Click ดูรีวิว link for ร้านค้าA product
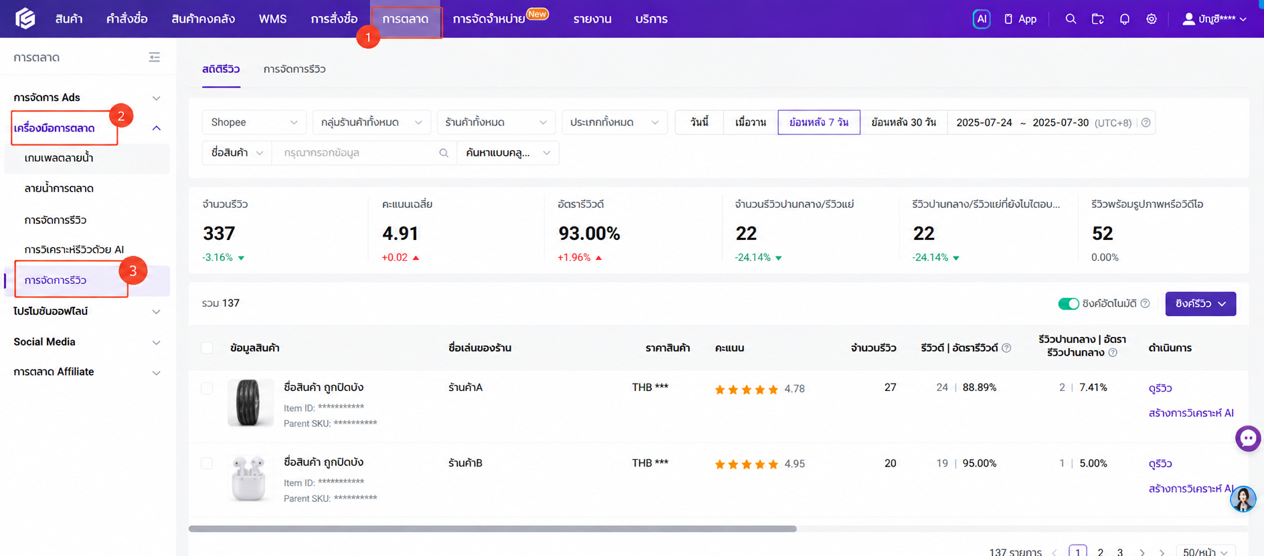Viewport: 1264px width, 556px height. click(1160, 388)
